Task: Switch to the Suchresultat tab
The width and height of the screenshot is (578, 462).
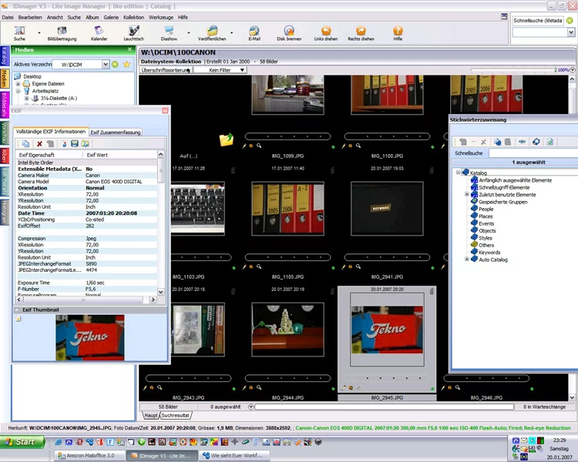Action: tap(175, 416)
